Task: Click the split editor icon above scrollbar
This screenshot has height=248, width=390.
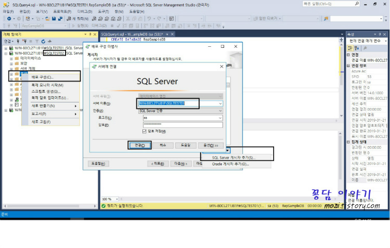Action: [x=341, y=40]
